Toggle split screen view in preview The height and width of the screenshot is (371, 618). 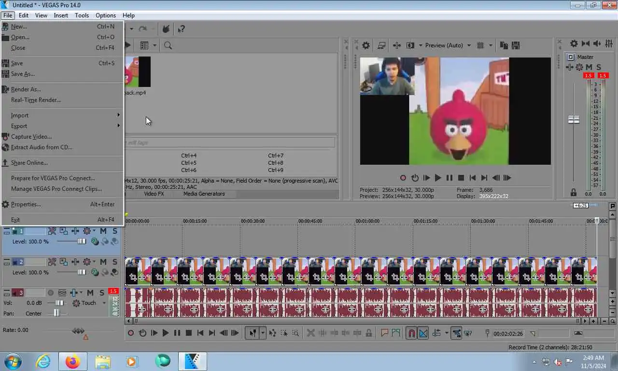410,45
